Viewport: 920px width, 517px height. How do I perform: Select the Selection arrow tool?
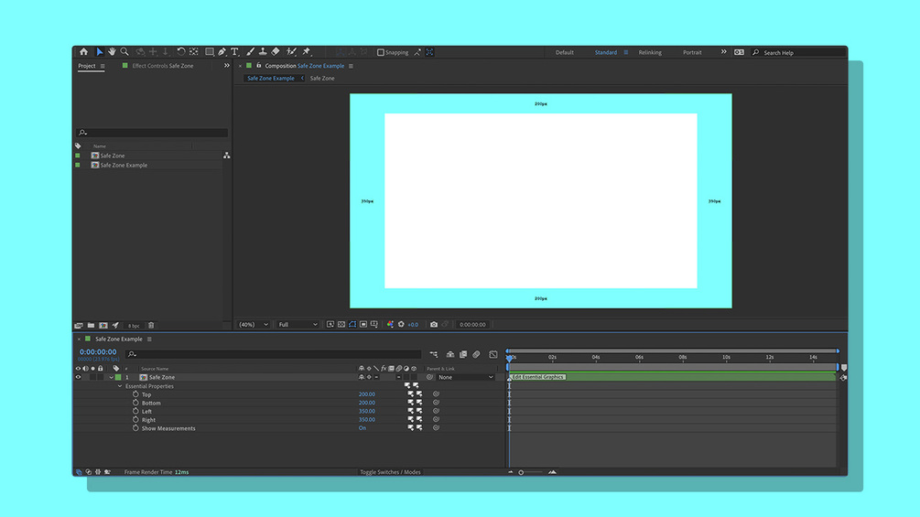[x=99, y=52]
